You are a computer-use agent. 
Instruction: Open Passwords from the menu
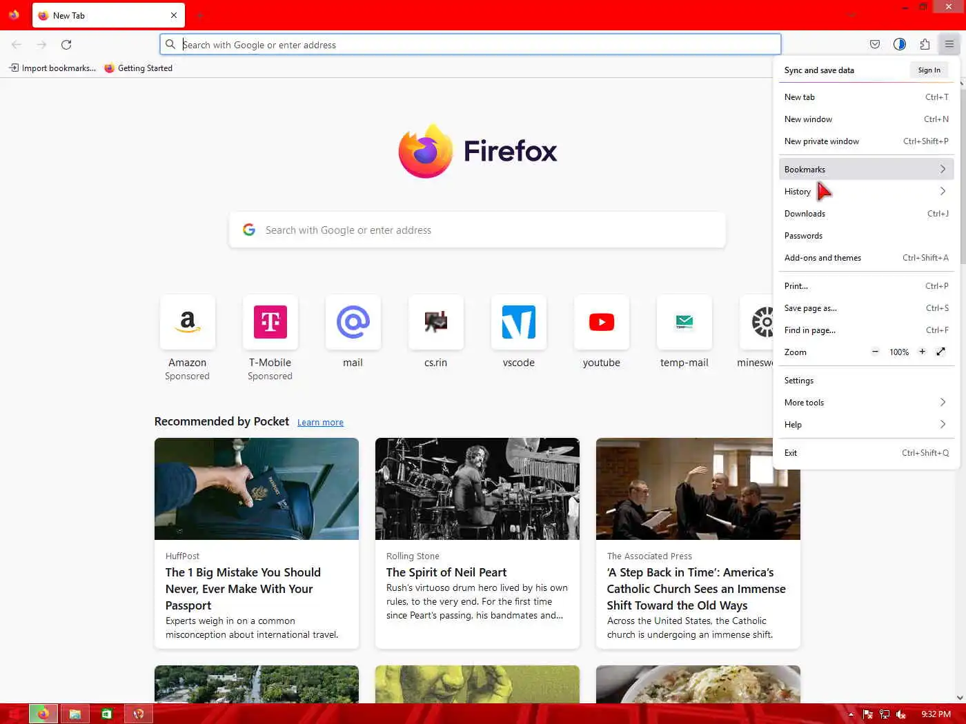coord(867,236)
